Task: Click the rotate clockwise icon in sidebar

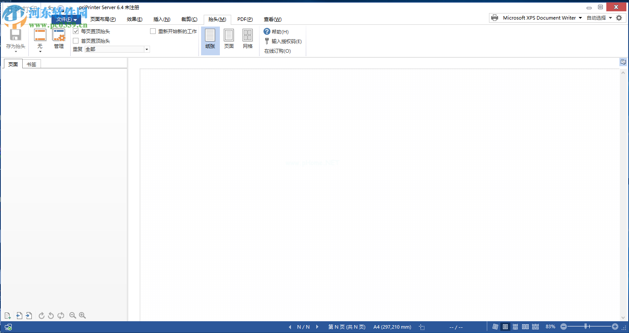Action: [x=41, y=316]
